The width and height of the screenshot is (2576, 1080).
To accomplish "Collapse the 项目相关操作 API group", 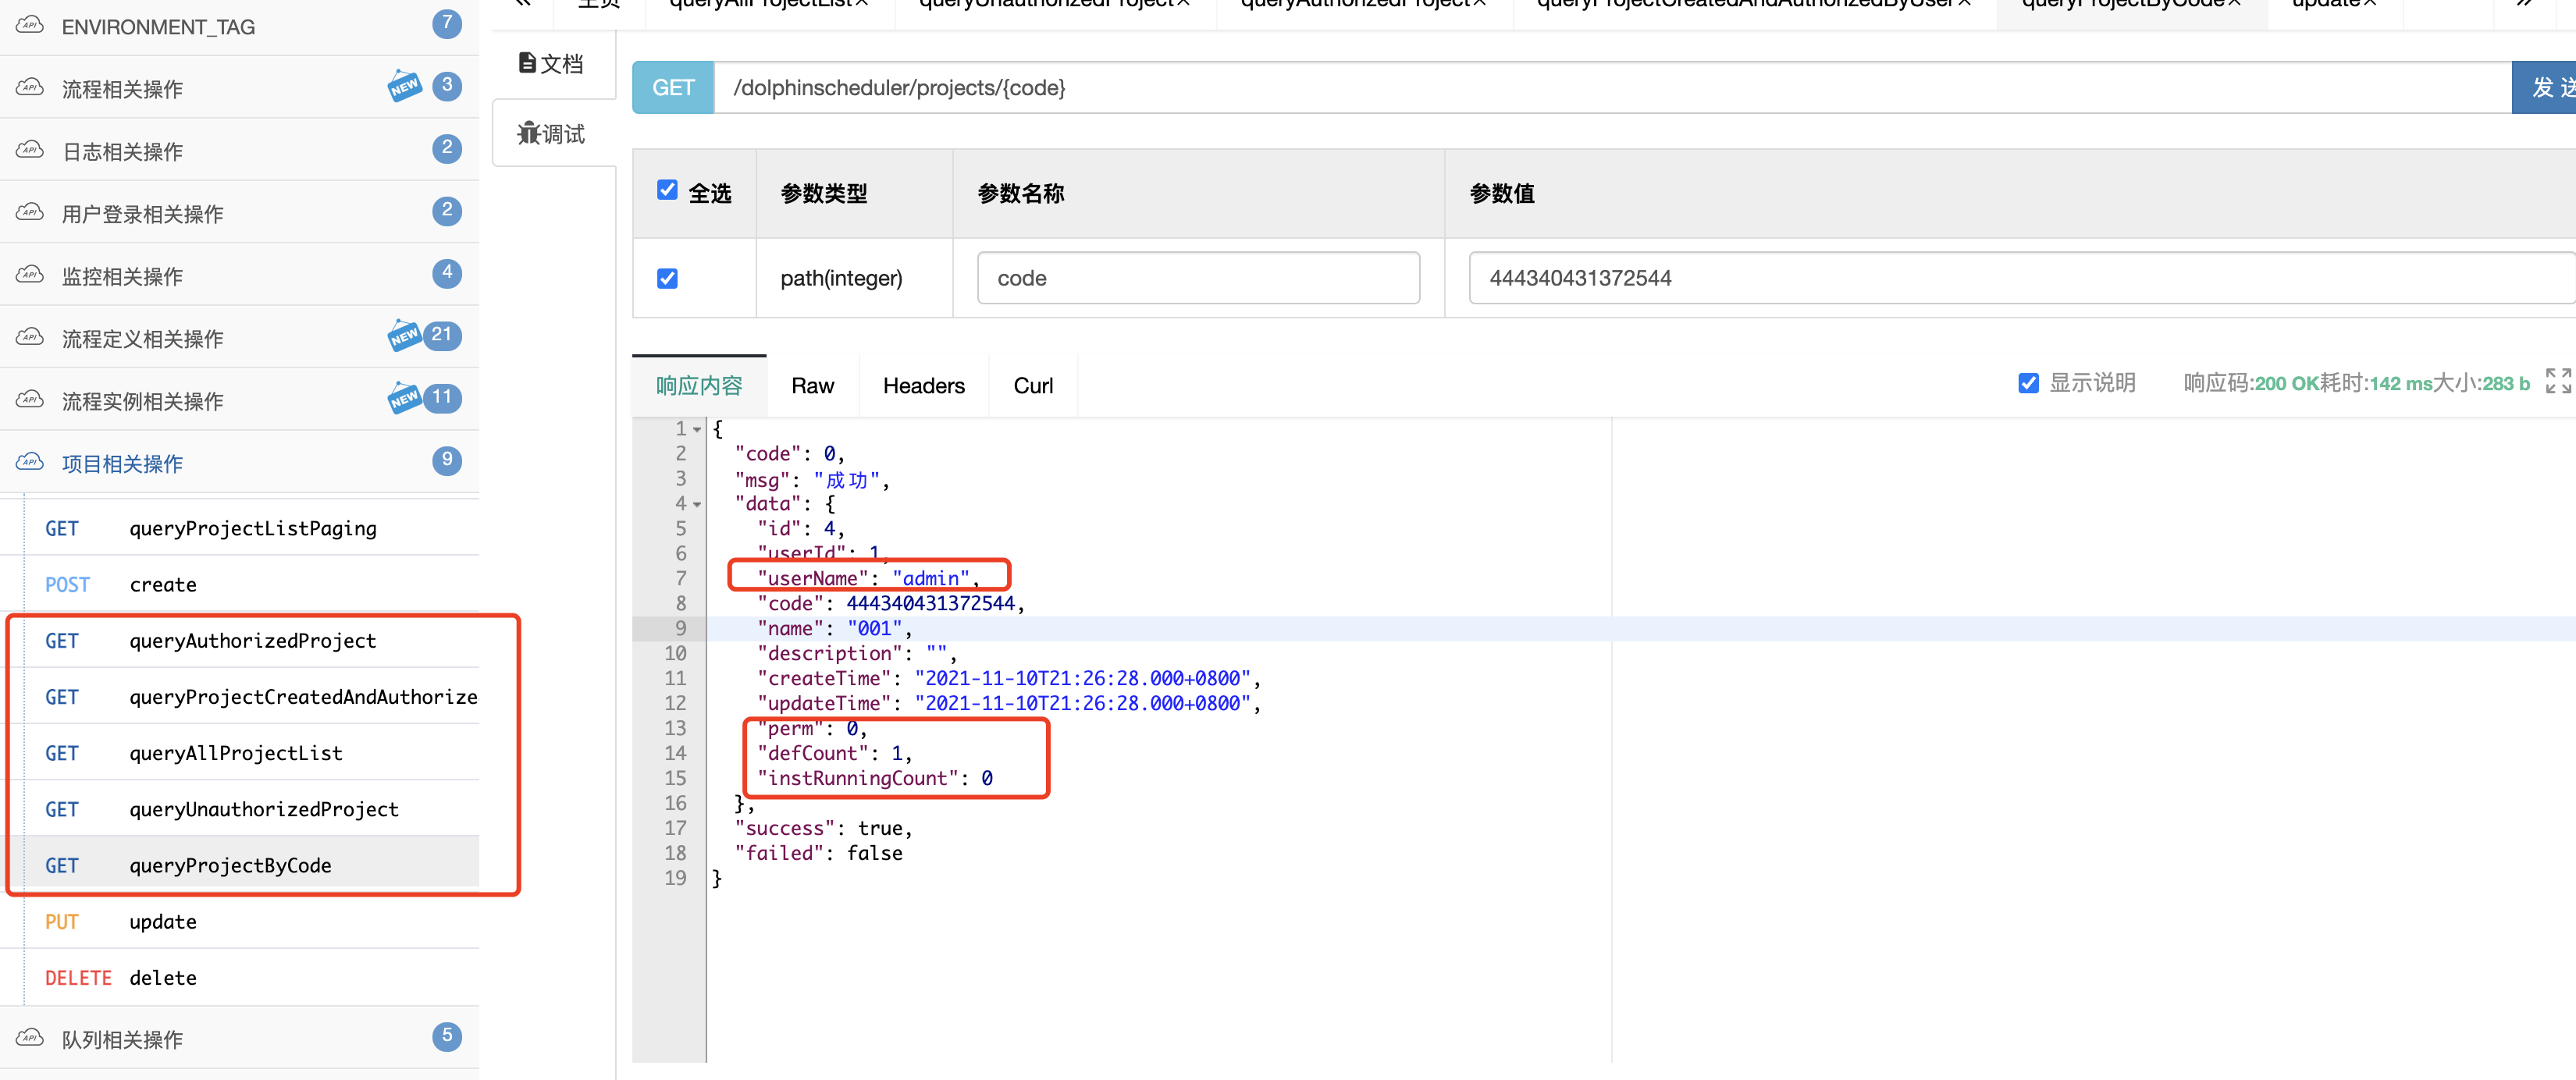I will click(x=122, y=463).
